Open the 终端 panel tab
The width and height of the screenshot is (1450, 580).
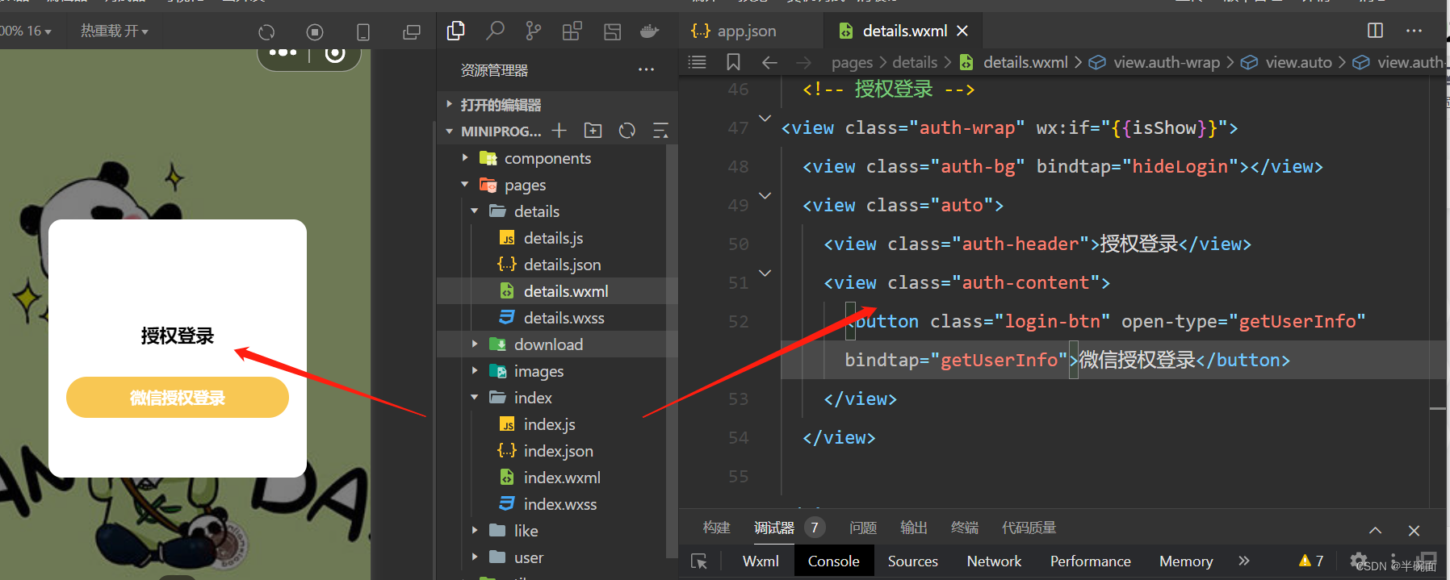[x=965, y=528]
